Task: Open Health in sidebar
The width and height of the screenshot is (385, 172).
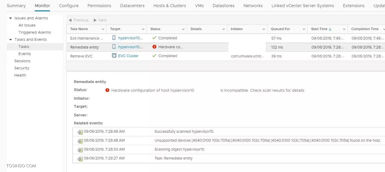Action: point(20,75)
